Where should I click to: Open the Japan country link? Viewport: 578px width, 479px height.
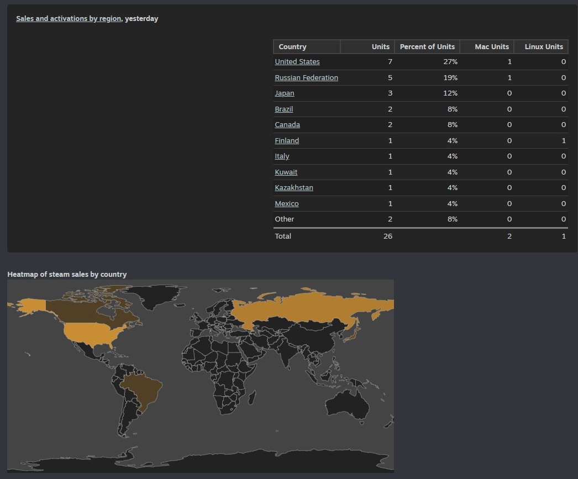click(285, 93)
